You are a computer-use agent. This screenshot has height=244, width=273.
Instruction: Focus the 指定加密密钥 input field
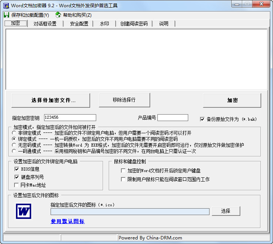[x=70, y=118]
